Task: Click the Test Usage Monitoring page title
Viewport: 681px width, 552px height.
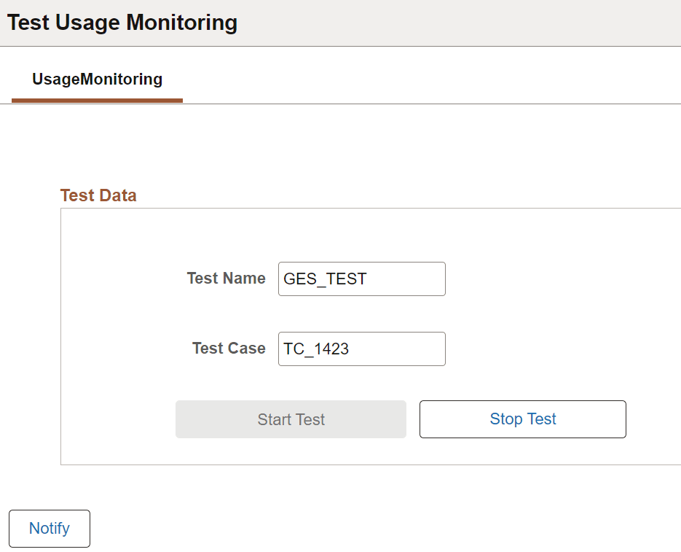Action: click(x=122, y=22)
